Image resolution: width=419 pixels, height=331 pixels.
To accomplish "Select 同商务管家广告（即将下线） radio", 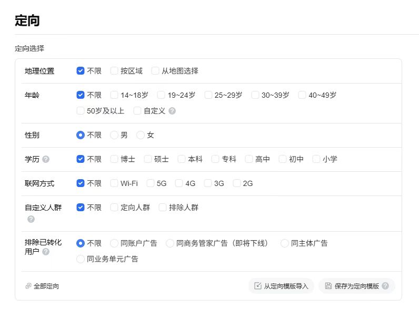I will pyautogui.click(x=170, y=243).
